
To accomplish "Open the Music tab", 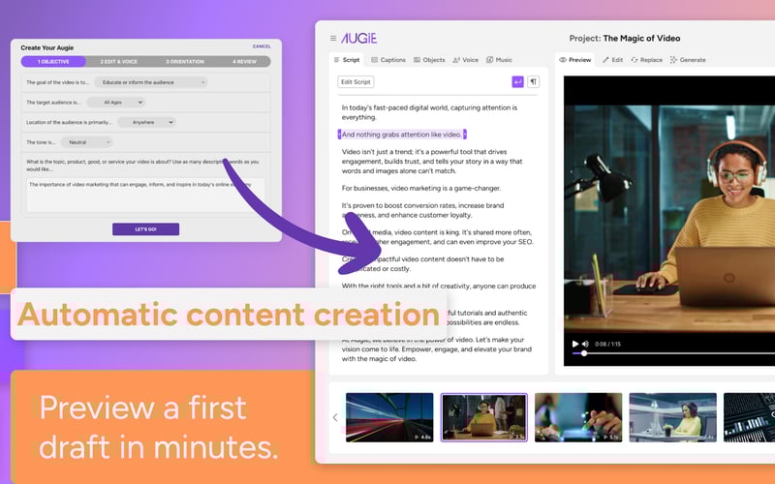I will click(499, 60).
